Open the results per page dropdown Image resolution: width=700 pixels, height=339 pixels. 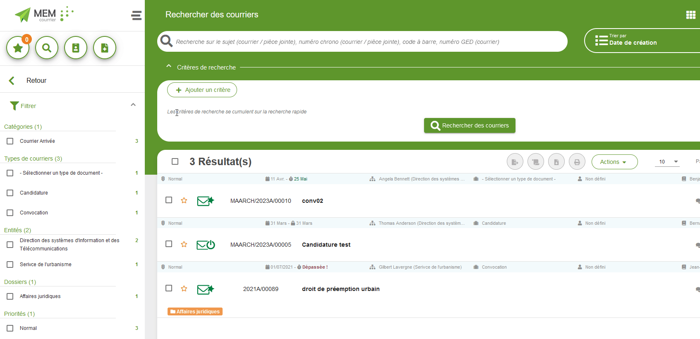pos(667,162)
